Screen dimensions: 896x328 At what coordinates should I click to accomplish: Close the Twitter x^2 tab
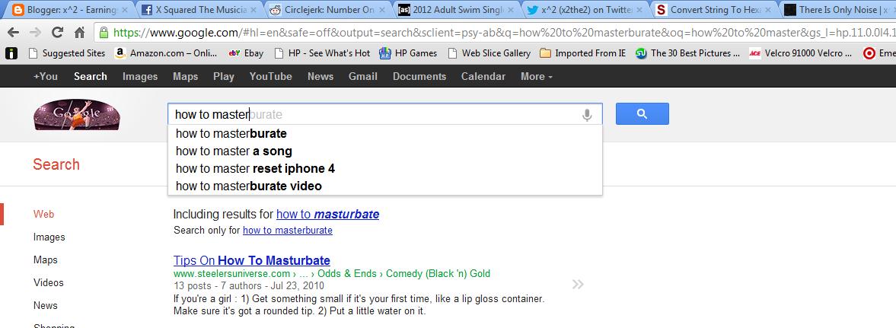pos(639,10)
